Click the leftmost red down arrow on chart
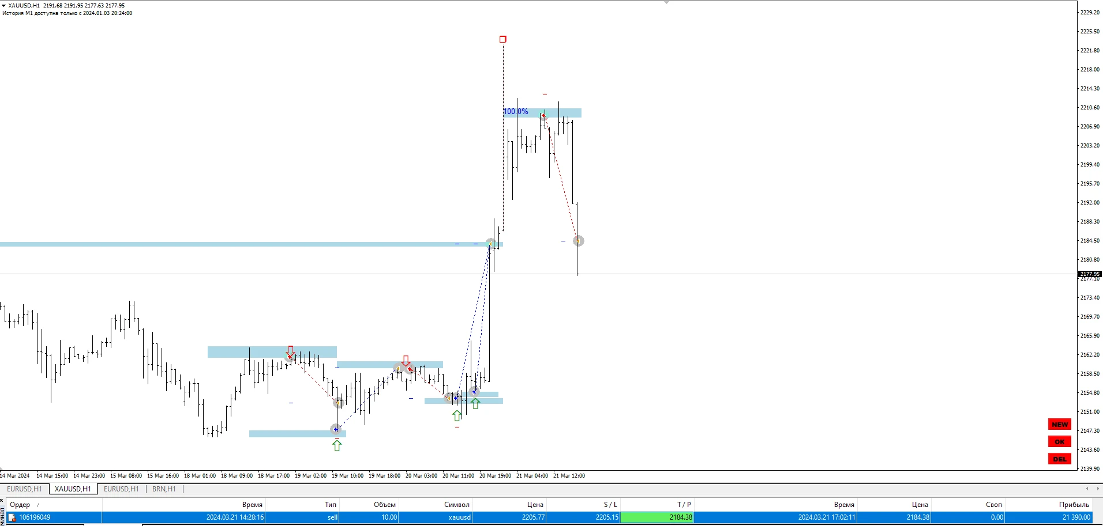The height and width of the screenshot is (526, 1103). coord(290,351)
